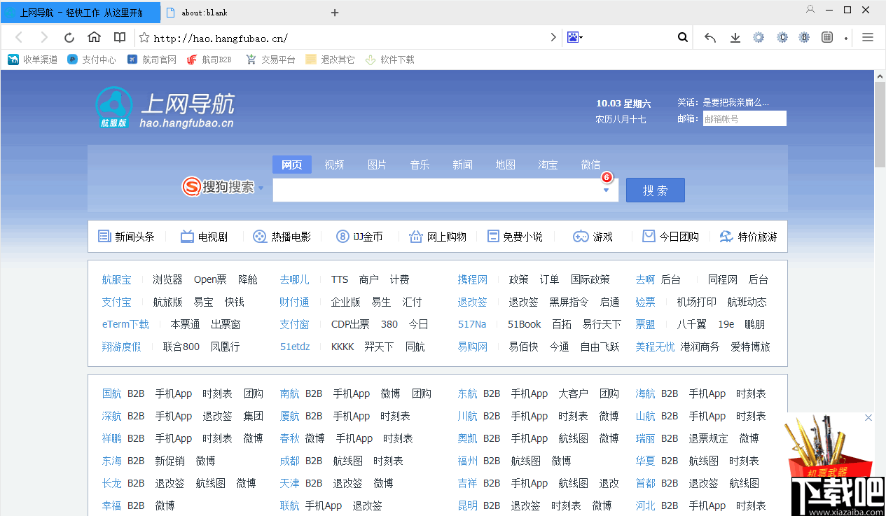Open the browser download manager icon
Viewport: 886px width, 516px height.
734,38
